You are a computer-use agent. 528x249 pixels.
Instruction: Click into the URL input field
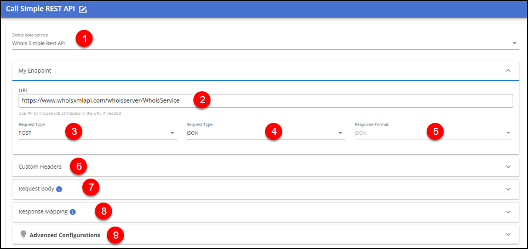[x=265, y=100]
